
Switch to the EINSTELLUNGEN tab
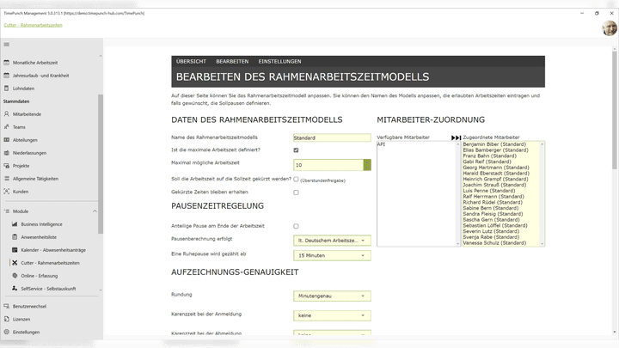pyautogui.click(x=280, y=62)
